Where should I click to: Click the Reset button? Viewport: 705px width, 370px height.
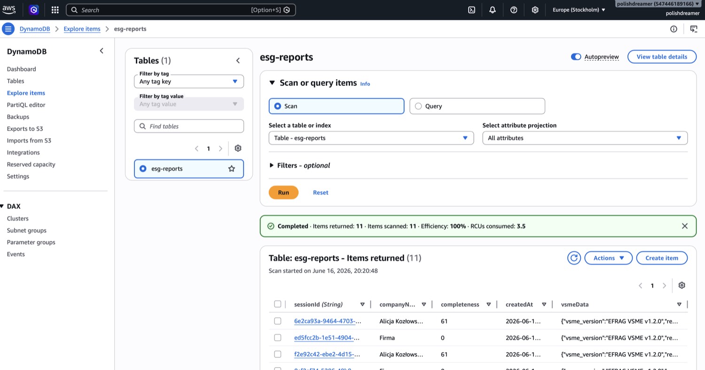(321, 193)
